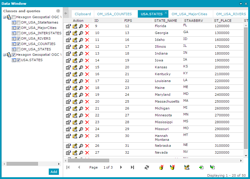Open edit form for the Florida record

[x=68, y=26]
